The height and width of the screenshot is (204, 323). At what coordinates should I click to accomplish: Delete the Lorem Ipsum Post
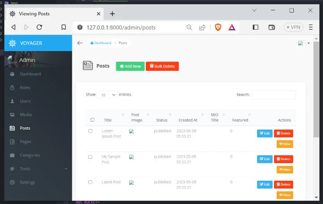pos(284,133)
